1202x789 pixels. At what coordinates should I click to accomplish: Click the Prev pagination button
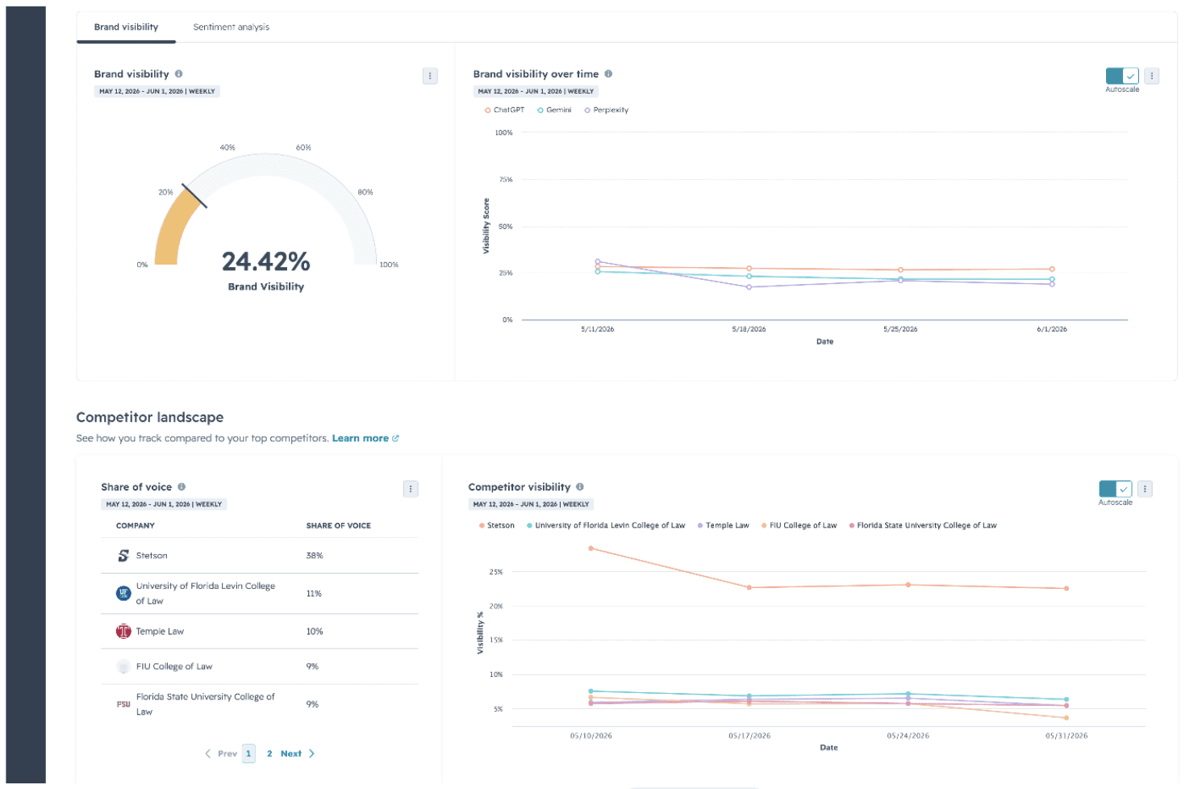pyautogui.click(x=227, y=754)
